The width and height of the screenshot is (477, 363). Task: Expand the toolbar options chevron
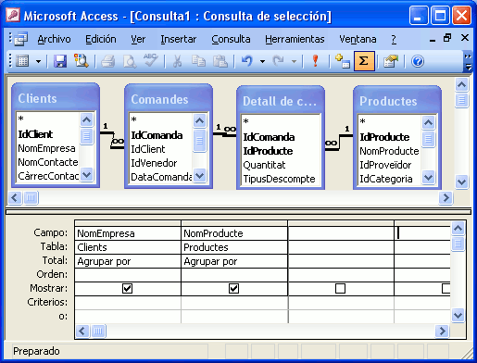pyautogui.click(x=468, y=61)
